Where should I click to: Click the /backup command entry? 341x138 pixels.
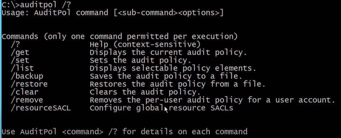click(x=27, y=76)
